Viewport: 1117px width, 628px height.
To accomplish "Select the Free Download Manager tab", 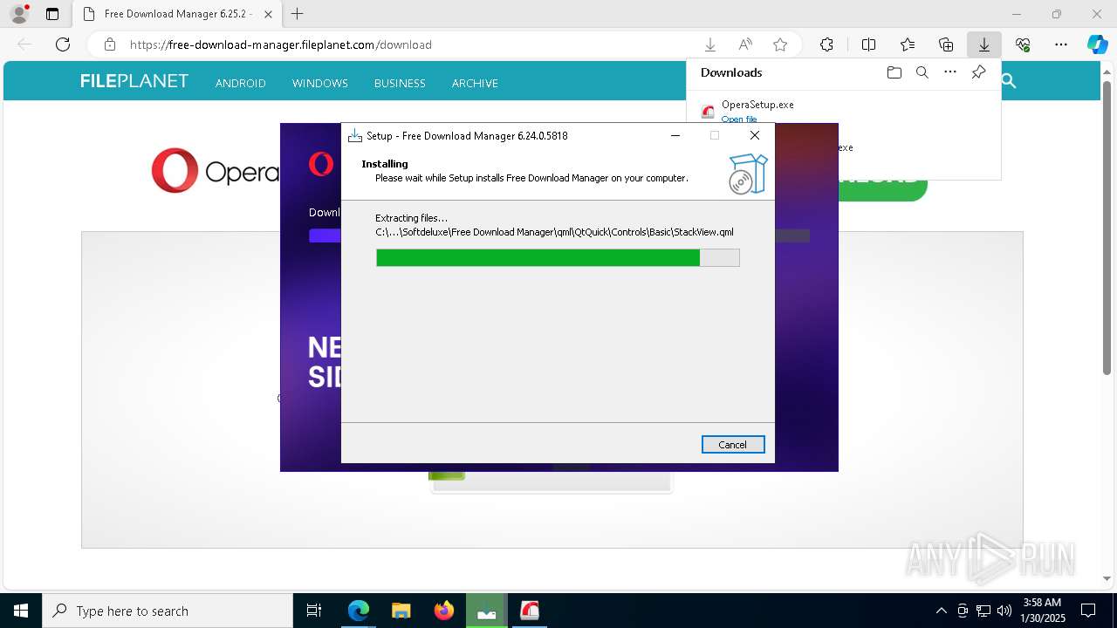I will tap(177, 14).
